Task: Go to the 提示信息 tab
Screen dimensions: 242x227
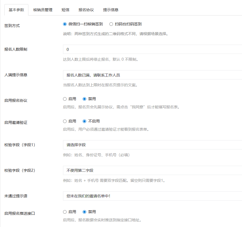Action: click(x=110, y=10)
